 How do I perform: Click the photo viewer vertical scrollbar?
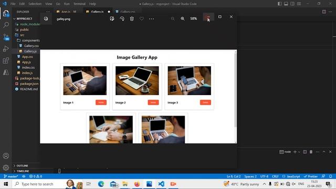[x=236, y=90]
